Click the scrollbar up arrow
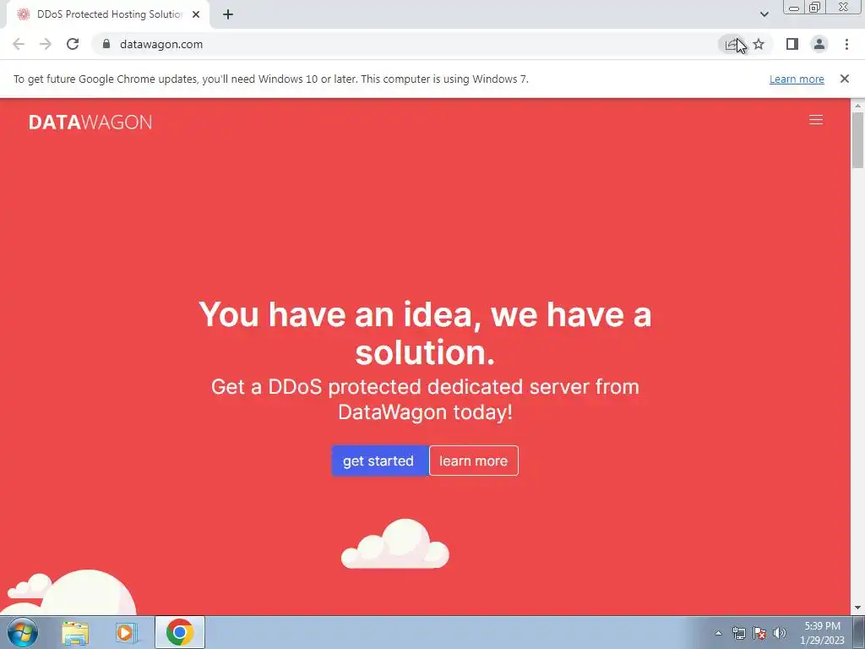 (857, 106)
